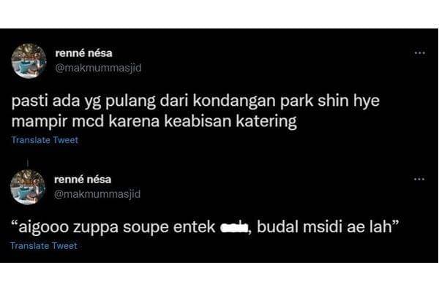The width and height of the screenshot is (439, 292).
Task: Click the thread connector line between tweets
Action: pos(28,163)
